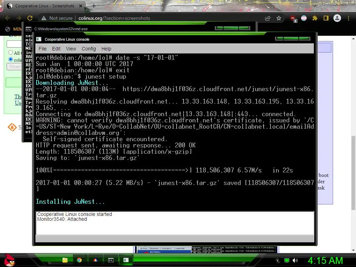The height and width of the screenshot is (267, 356).
Task: Open the Config menu in the coLinux console
Action: (x=89, y=49)
